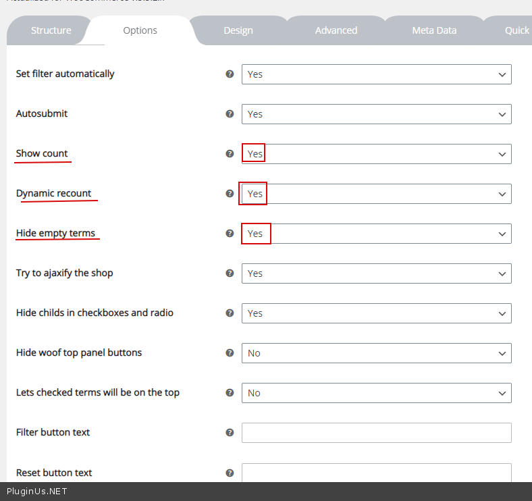The width and height of the screenshot is (532, 501).
Task: Click help icon next to Set filter automatically
Action: tap(230, 74)
